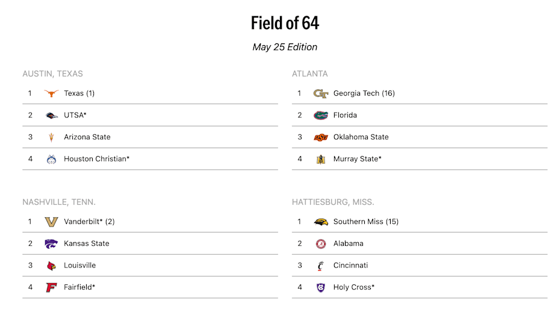
Task: Click the Fairfield F logo
Action: coord(51,288)
